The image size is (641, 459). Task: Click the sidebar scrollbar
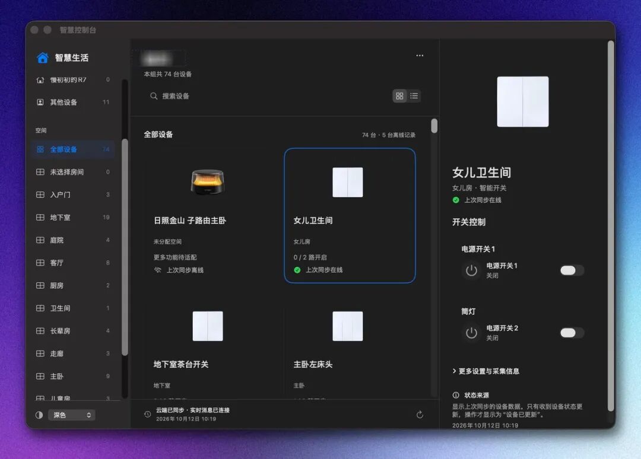[125, 247]
